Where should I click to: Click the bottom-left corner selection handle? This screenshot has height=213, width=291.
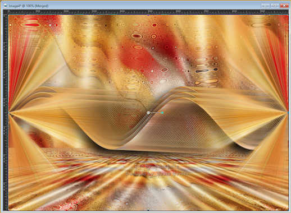pyautogui.click(x=8, y=211)
